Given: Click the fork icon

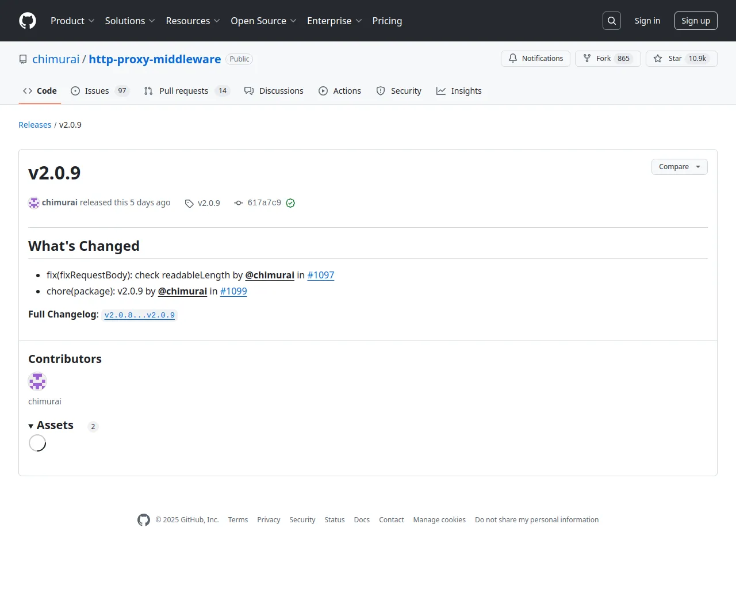Looking at the screenshot, I should pyautogui.click(x=587, y=59).
